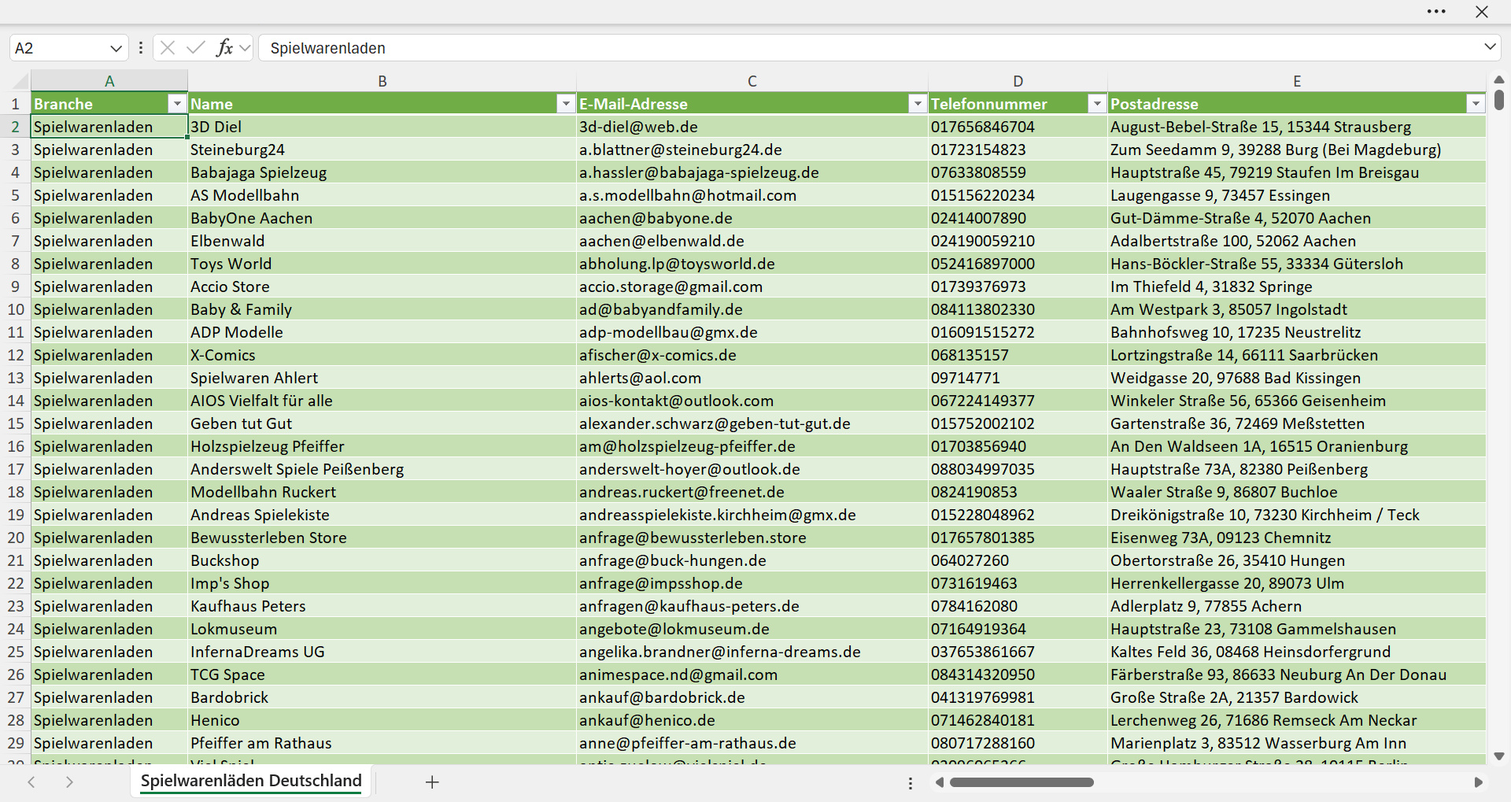Viewport: 1511px width, 802px height.
Task: Click the cancel entry X icon
Action: click(167, 48)
